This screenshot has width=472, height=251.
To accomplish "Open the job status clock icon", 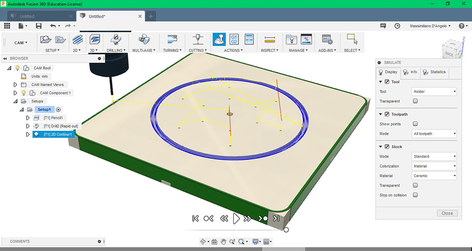I will [x=397, y=26].
